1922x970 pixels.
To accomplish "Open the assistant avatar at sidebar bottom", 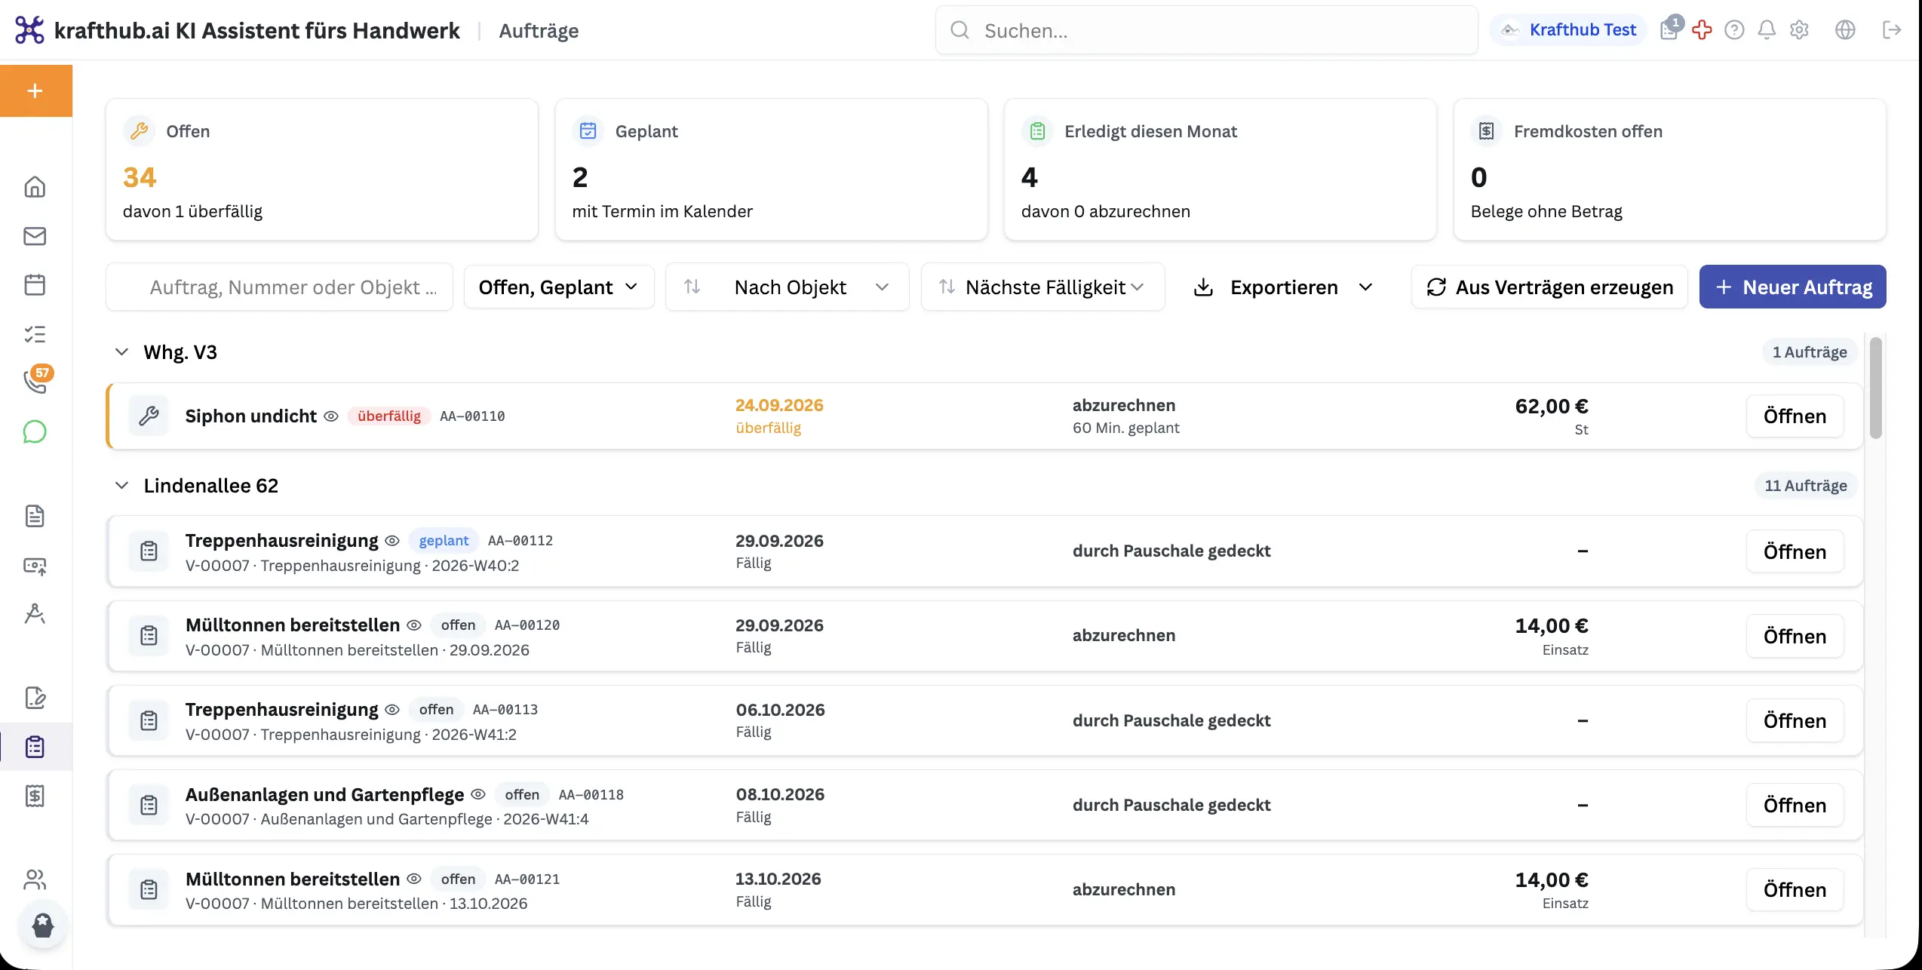I will (x=43, y=925).
